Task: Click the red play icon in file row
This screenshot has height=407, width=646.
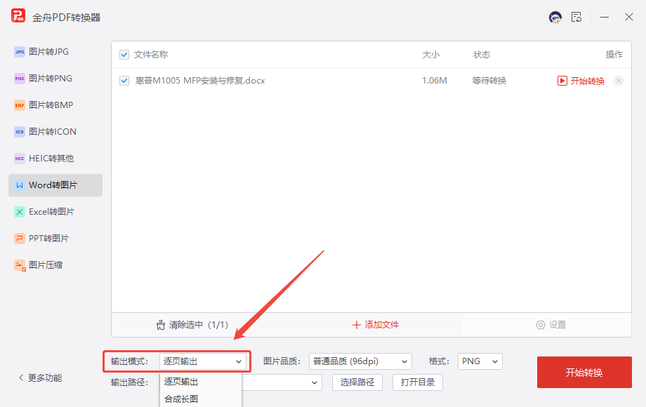Action: click(x=562, y=81)
